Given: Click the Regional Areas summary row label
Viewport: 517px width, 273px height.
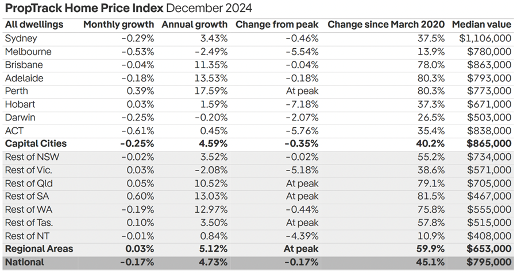Looking at the screenshot, I should [39, 249].
